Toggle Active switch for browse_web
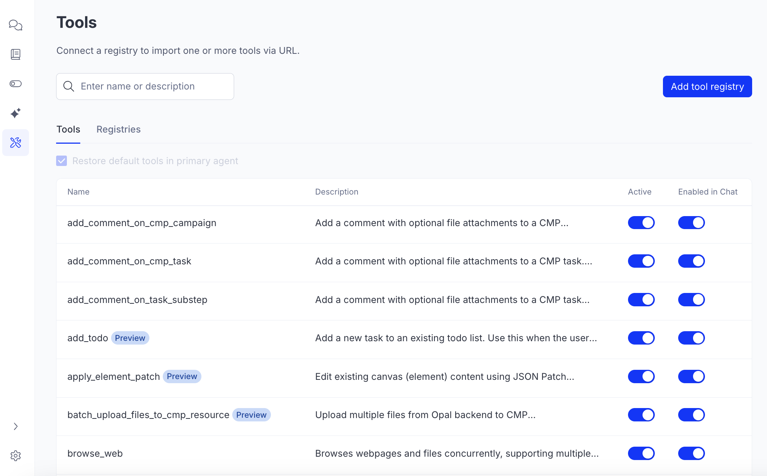This screenshot has height=476, width=767. [641, 453]
